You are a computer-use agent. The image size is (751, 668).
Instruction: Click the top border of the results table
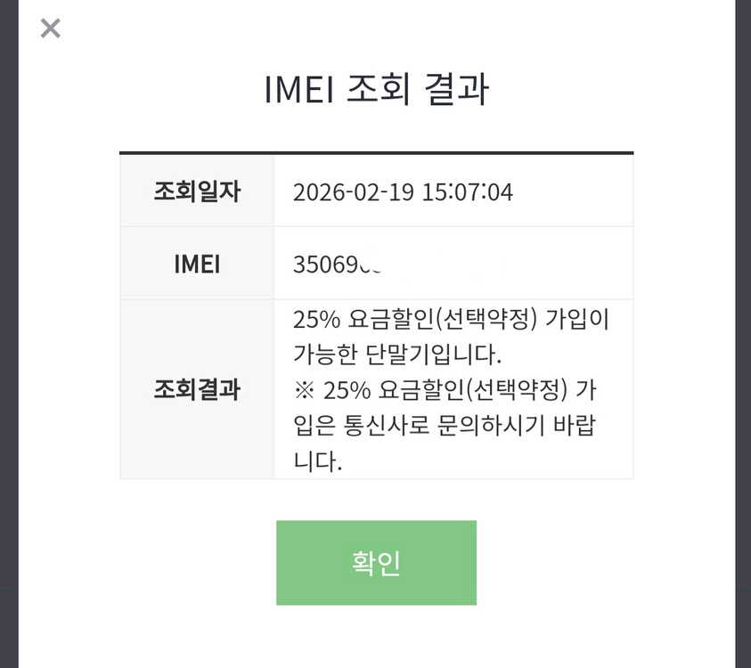pyautogui.click(x=375, y=151)
